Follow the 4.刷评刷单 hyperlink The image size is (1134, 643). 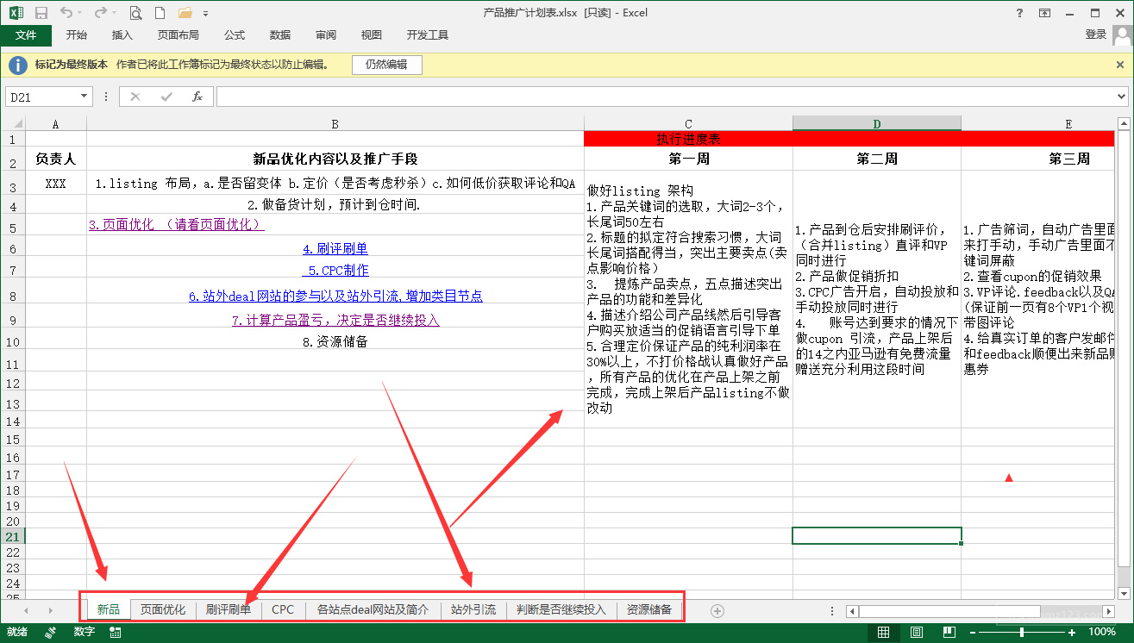click(x=335, y=248)
